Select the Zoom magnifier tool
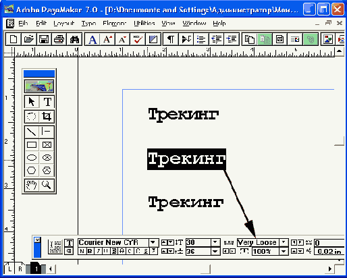Screen dimensions: 347x278 (x=47, y=185)
